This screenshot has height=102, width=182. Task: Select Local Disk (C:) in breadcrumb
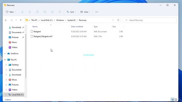(47, 20)
